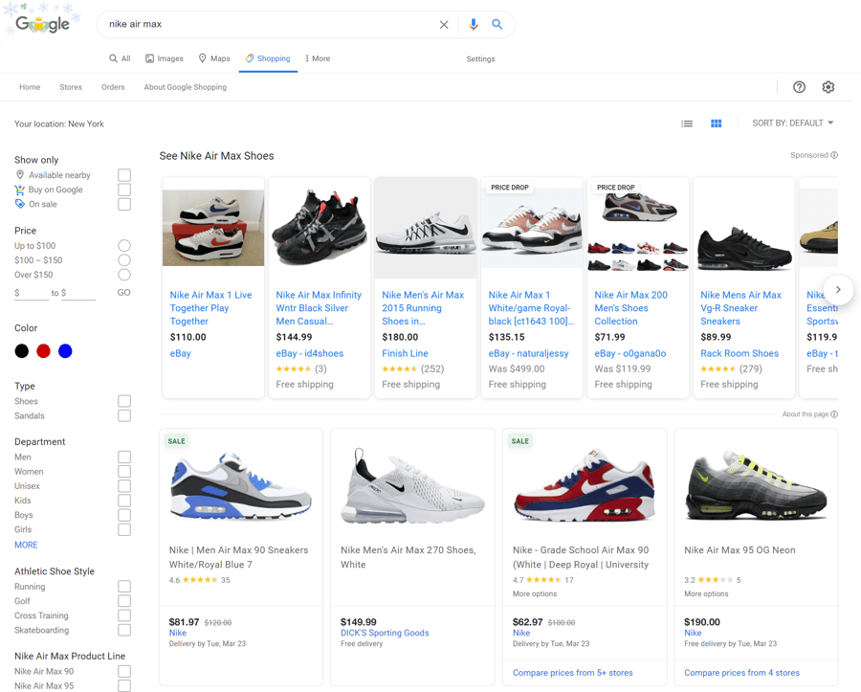Screen dimensions: 861x692
Task: Open Nike Mens Air Max Vg-R listing
Action: (740, 308)
